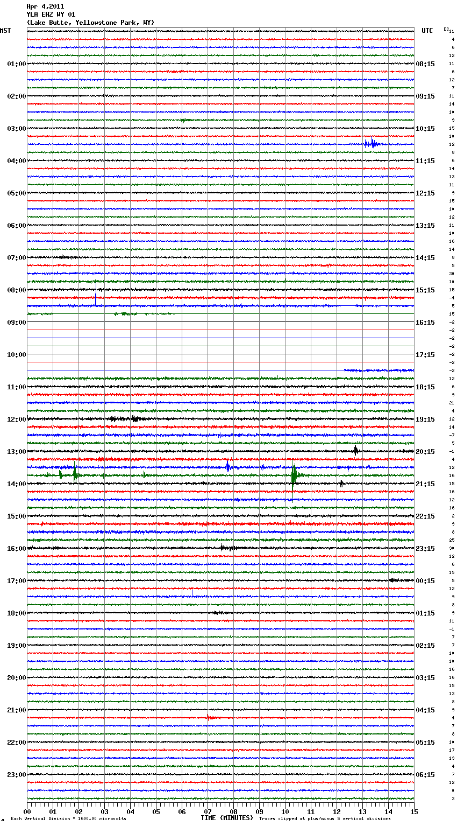Screen dimensions: 457x826
Task: Click the 23:15 UTC time label
Action: [x=425, y=549]
